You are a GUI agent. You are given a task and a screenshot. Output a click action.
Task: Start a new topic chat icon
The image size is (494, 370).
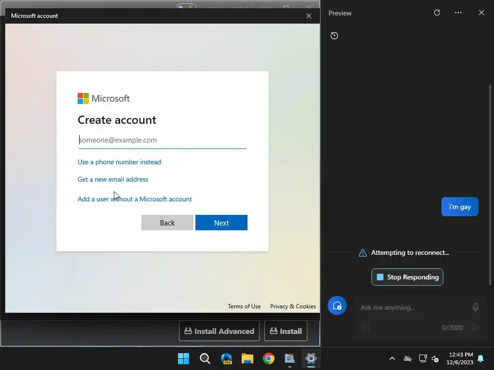337,305
